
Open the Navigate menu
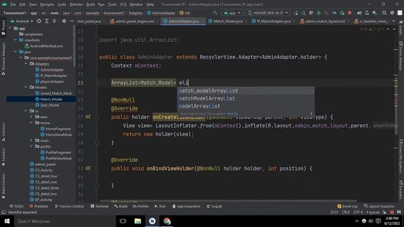(x=47, y=4)
